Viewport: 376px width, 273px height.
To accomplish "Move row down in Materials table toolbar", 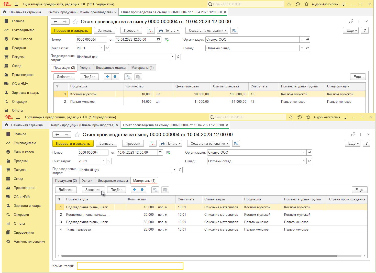I will pyautogui.click(x=142, y=190).
